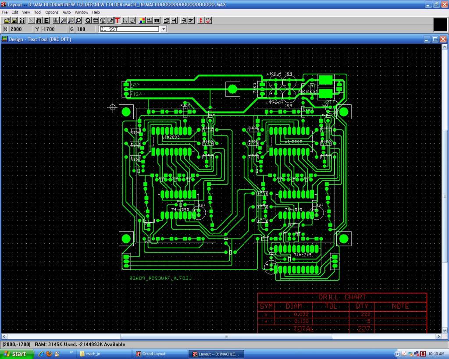Open the File menu
The width and height of the screenshot is (449, 359).
click(x=4, y=12)
